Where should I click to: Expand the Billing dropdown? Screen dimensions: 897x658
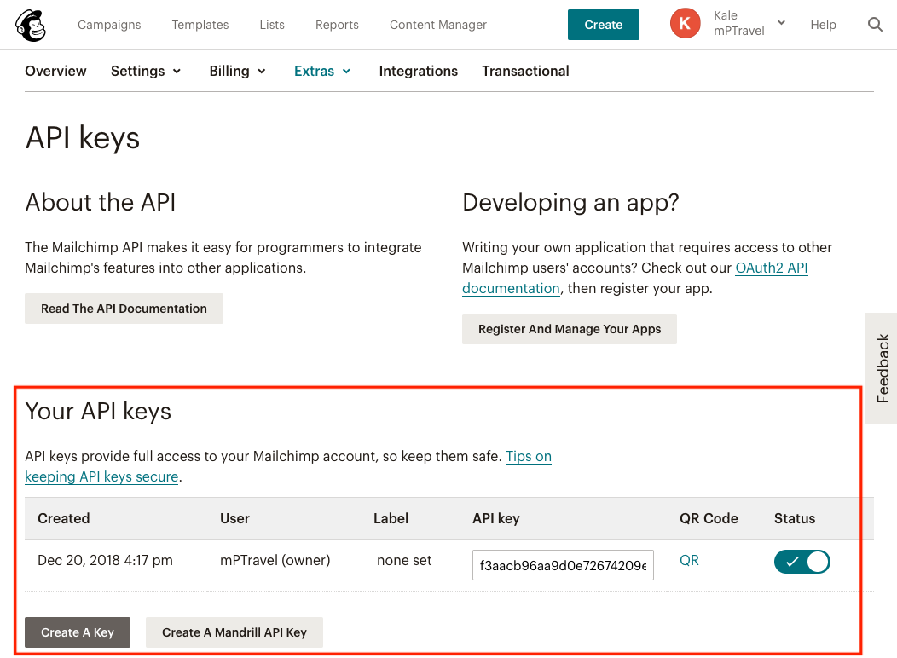[237, 71]
